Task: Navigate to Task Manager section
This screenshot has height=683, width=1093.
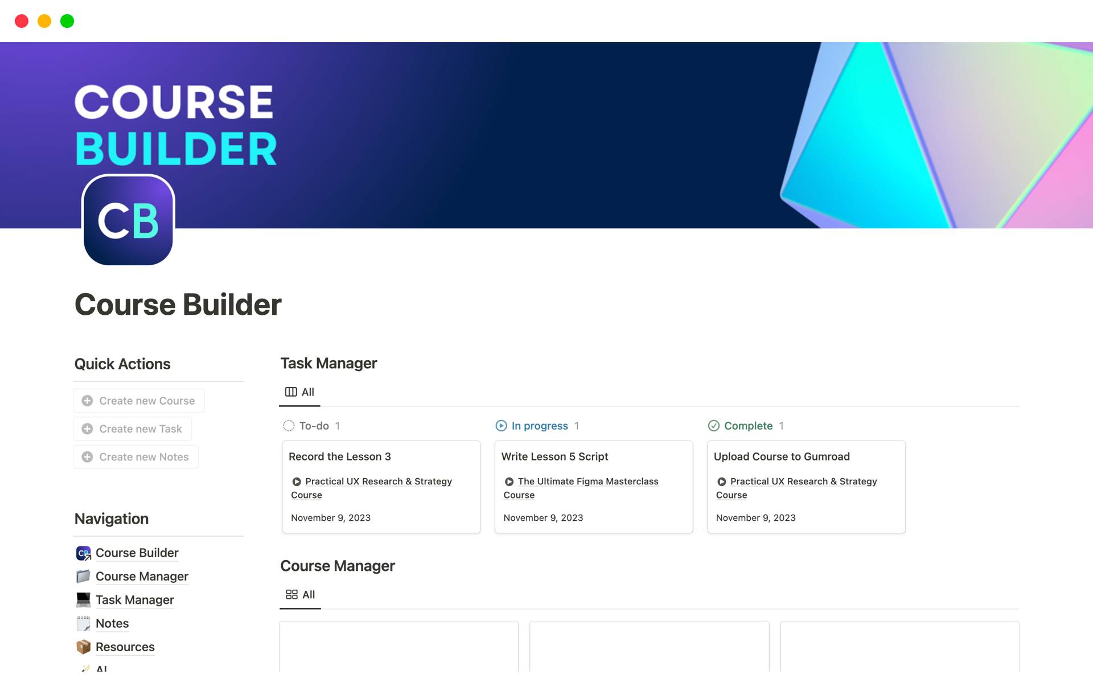Action: [x=134, y=599]
